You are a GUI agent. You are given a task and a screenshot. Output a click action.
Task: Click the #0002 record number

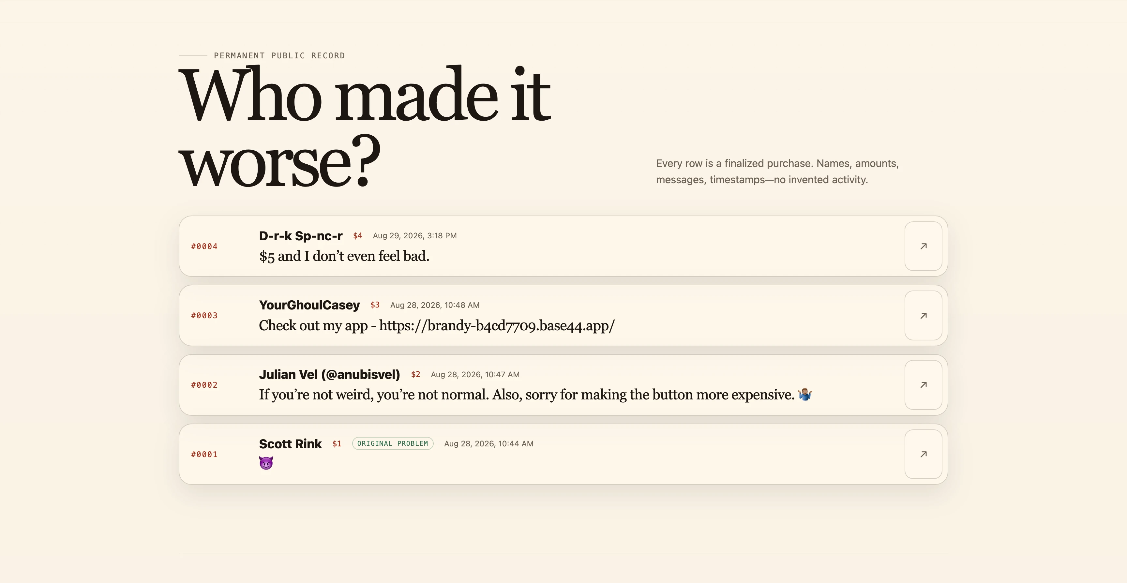click(204, 385)
